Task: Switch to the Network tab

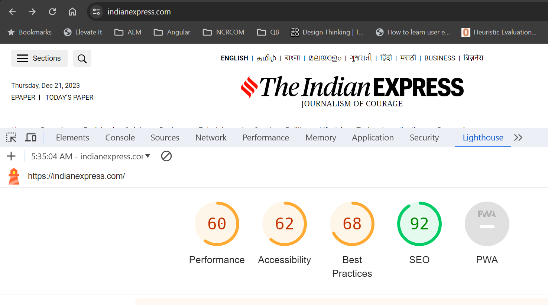Action: pos(211,138)
